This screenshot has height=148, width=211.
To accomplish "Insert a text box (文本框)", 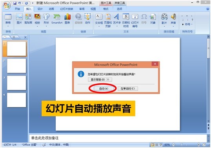I will pos(99,19).
